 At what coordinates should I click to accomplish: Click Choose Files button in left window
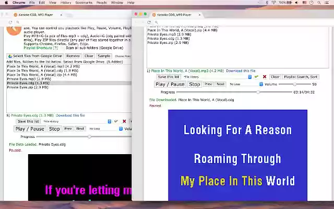(123, 56)
